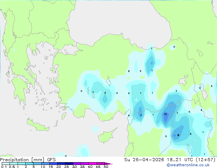Choose the 20–25 mm dark blue swatch

click(61, 164)
